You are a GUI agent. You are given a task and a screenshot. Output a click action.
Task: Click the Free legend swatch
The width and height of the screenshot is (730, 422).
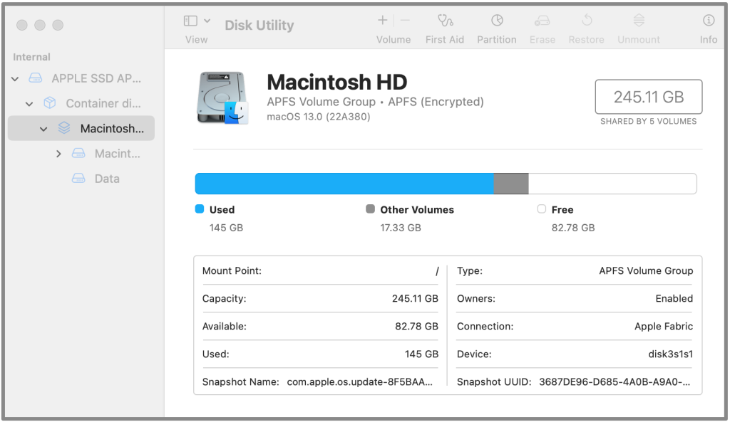click(x=542, y=209)
